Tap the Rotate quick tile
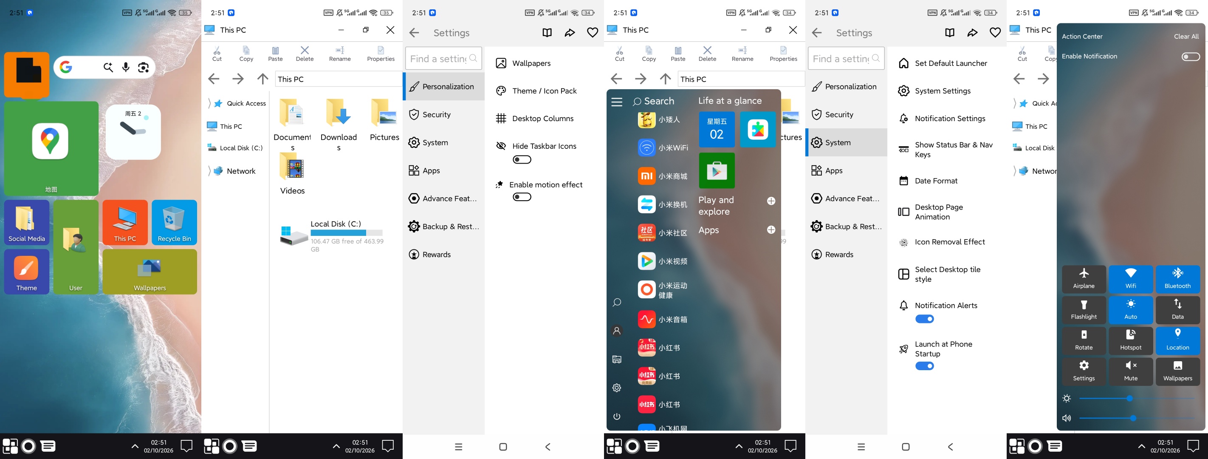The height and width of the screenshot is (459, 1208). (x=1084, y=341)
